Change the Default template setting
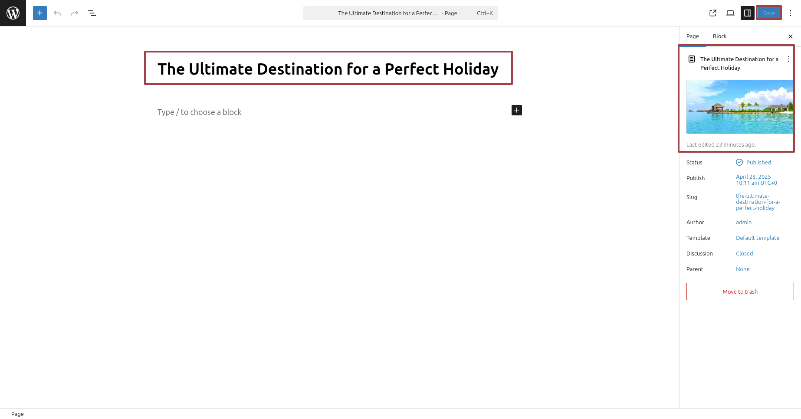 click(x=757, y=238)
